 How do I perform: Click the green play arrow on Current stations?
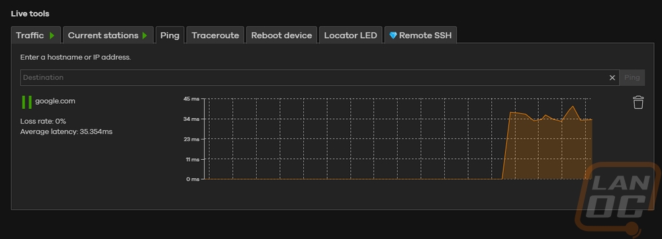(145, 36)
